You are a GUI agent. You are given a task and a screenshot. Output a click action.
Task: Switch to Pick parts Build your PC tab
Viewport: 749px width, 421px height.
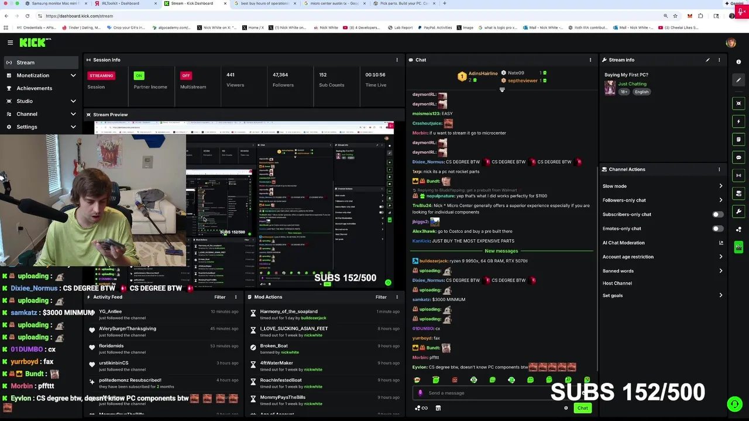pyautogui.click(x=404, y=4)
